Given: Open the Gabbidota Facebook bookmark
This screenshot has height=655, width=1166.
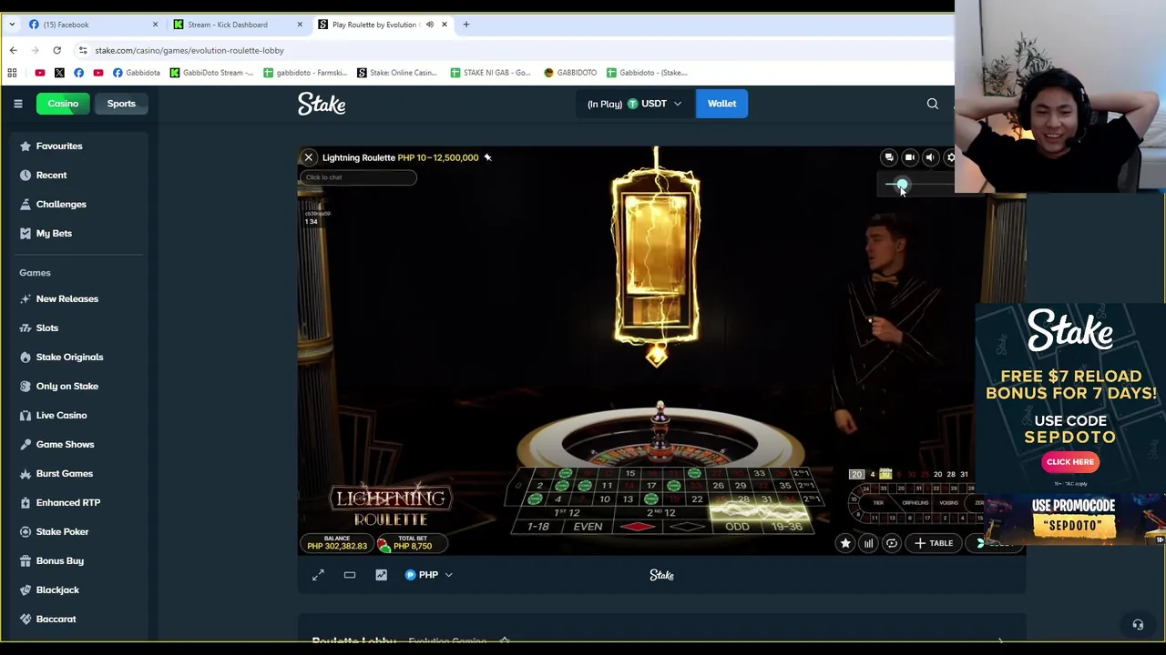Looking at the screenshot, I should click(137, 73).
